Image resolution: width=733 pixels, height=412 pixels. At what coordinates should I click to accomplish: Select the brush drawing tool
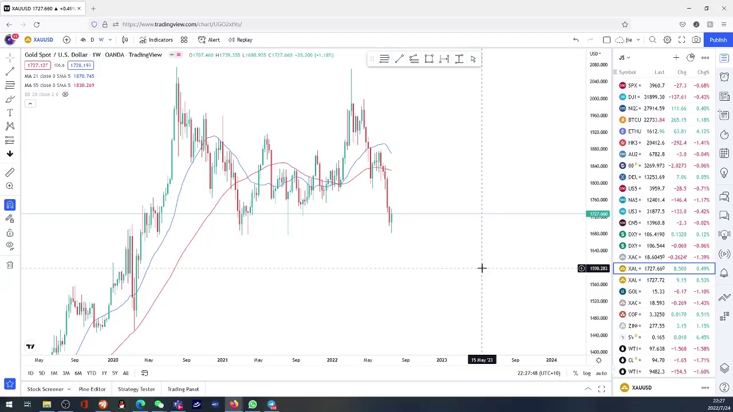[10, 98]
